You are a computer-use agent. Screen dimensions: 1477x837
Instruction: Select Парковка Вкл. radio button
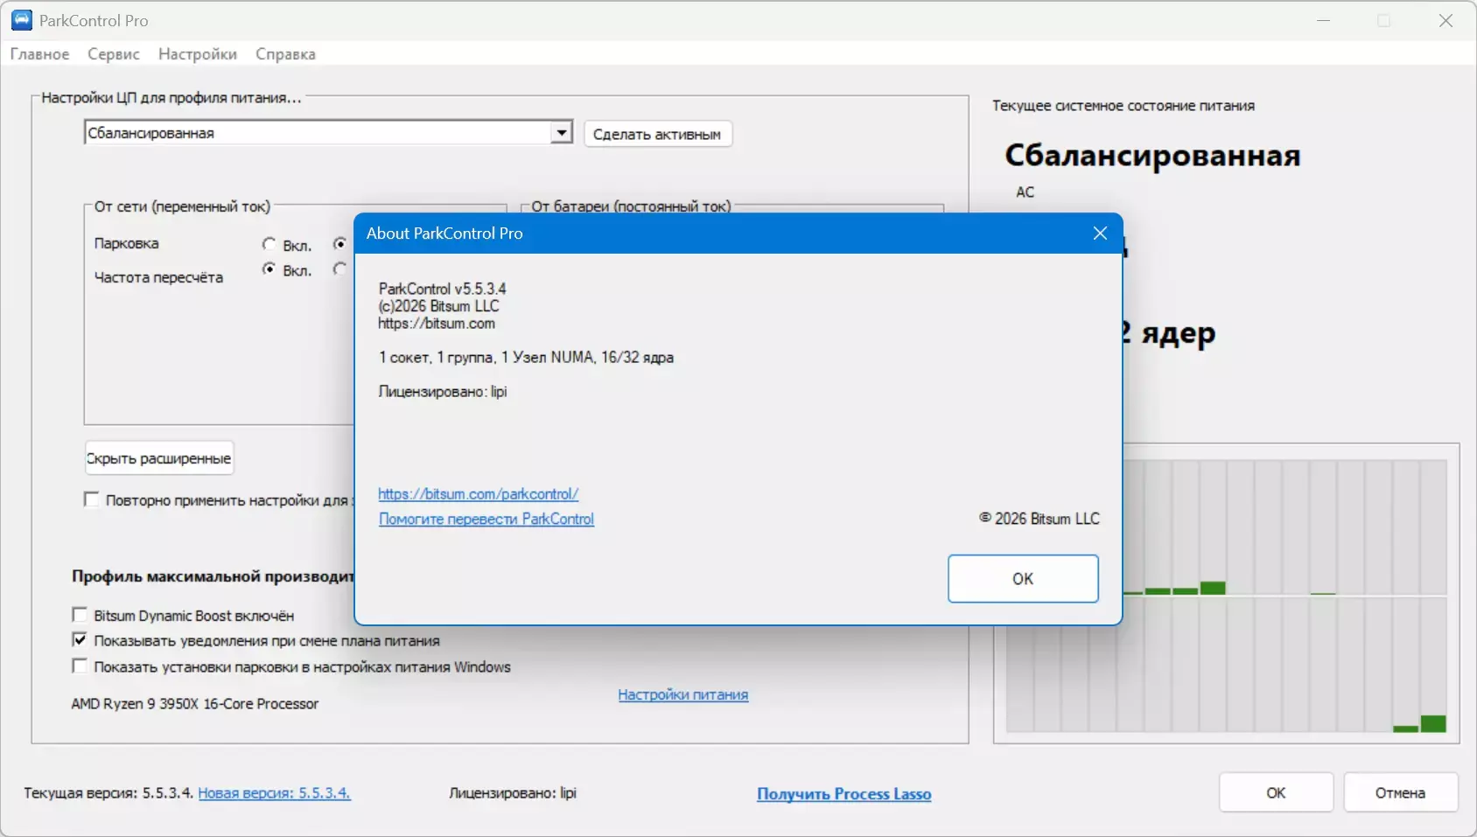pyautogui.click(x=269, y=244)
